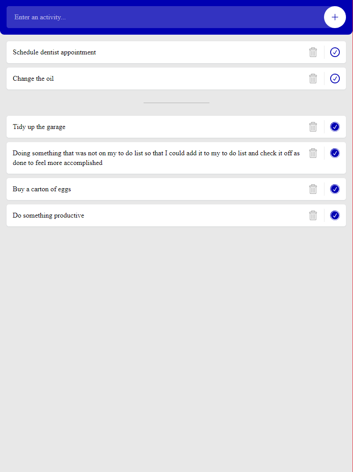
Task: Click the plus icon to add an activity
Action: (x=335, y=17)
